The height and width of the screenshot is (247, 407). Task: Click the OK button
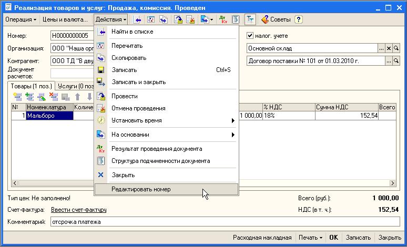(x=334, y=238)
